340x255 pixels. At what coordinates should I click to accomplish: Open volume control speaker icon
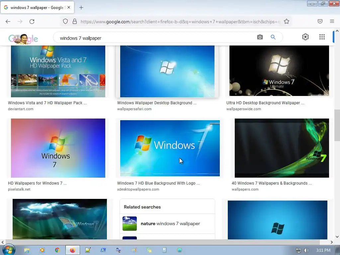(306, 250)
